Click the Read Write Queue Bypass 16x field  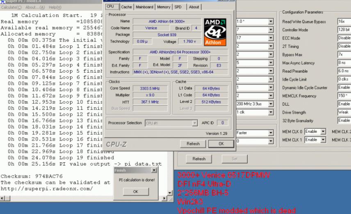pos(344,21)
